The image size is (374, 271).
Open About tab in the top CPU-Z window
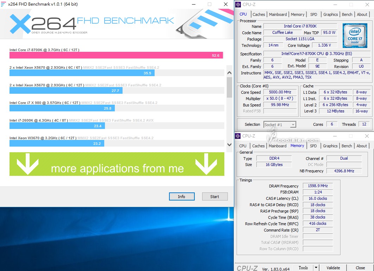coord(362,14)
